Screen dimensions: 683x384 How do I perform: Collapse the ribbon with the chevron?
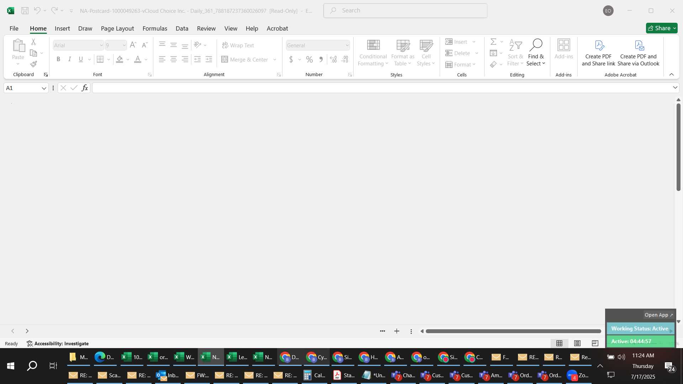click(x=672, y=74)
